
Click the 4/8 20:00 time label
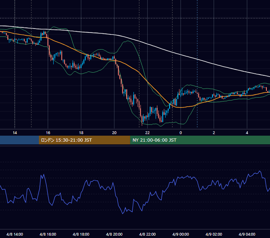(114, 234)
